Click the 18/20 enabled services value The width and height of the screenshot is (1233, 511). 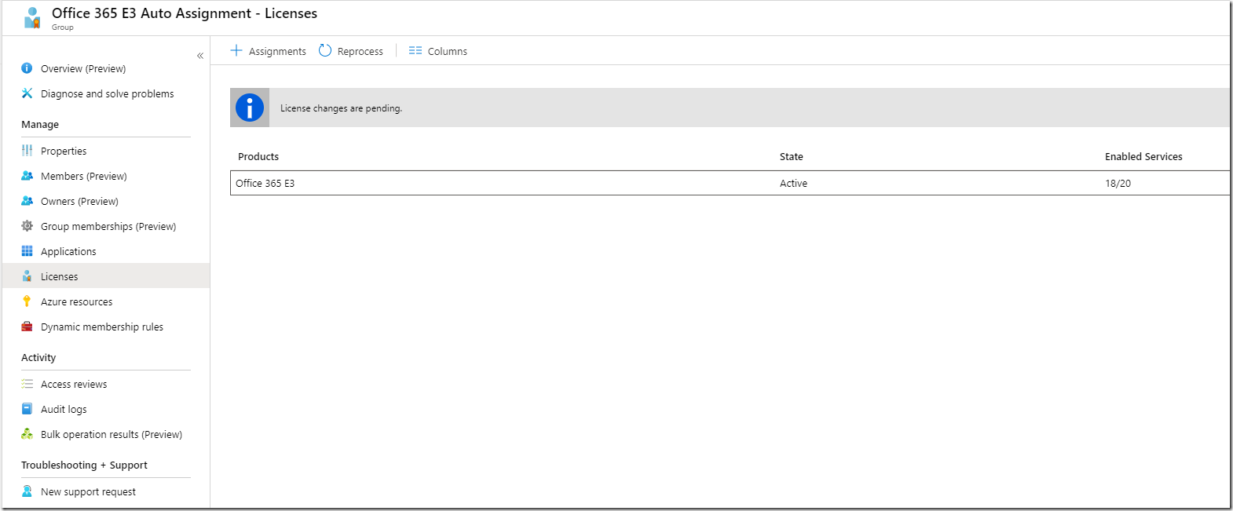click(x=1118, y=184)
